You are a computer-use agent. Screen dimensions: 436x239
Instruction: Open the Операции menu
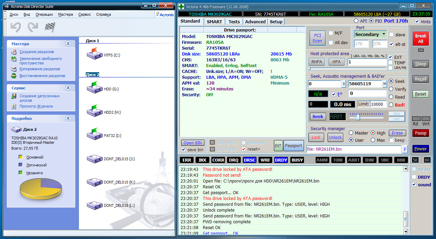44,14
